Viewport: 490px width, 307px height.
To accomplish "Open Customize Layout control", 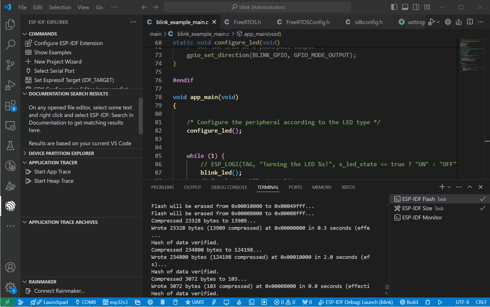I will click(x=427, y=7).
